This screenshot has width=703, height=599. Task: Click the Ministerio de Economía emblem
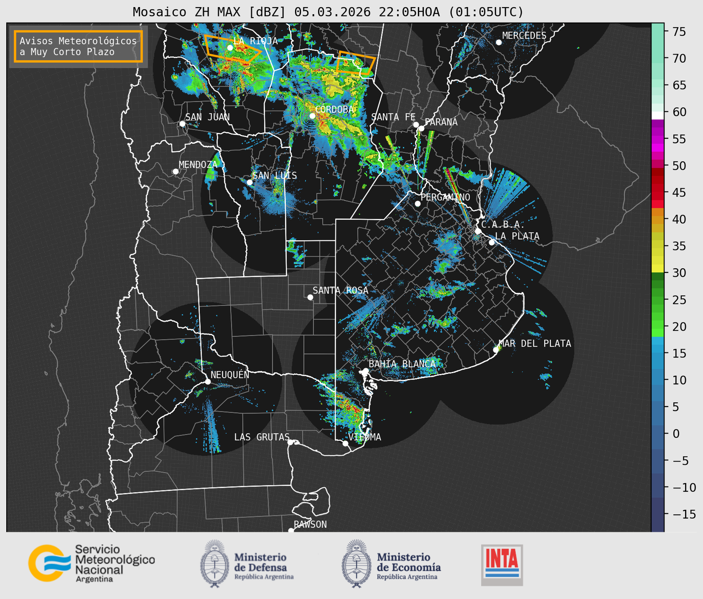(356, 564)
